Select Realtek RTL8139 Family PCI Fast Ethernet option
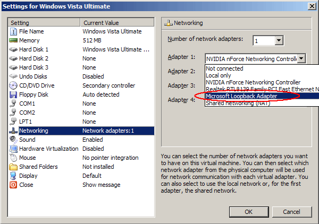The width and height of the screenshot is (319, 224). tap(262, 89)
